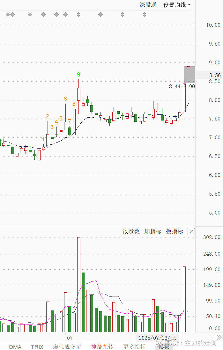
Task: Click the 深股通 label
Action: [x=148, y=5]
